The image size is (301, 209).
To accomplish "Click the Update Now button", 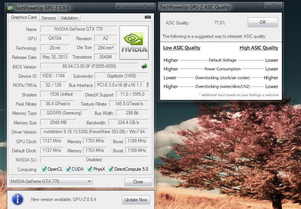I will tap(136, 200).
